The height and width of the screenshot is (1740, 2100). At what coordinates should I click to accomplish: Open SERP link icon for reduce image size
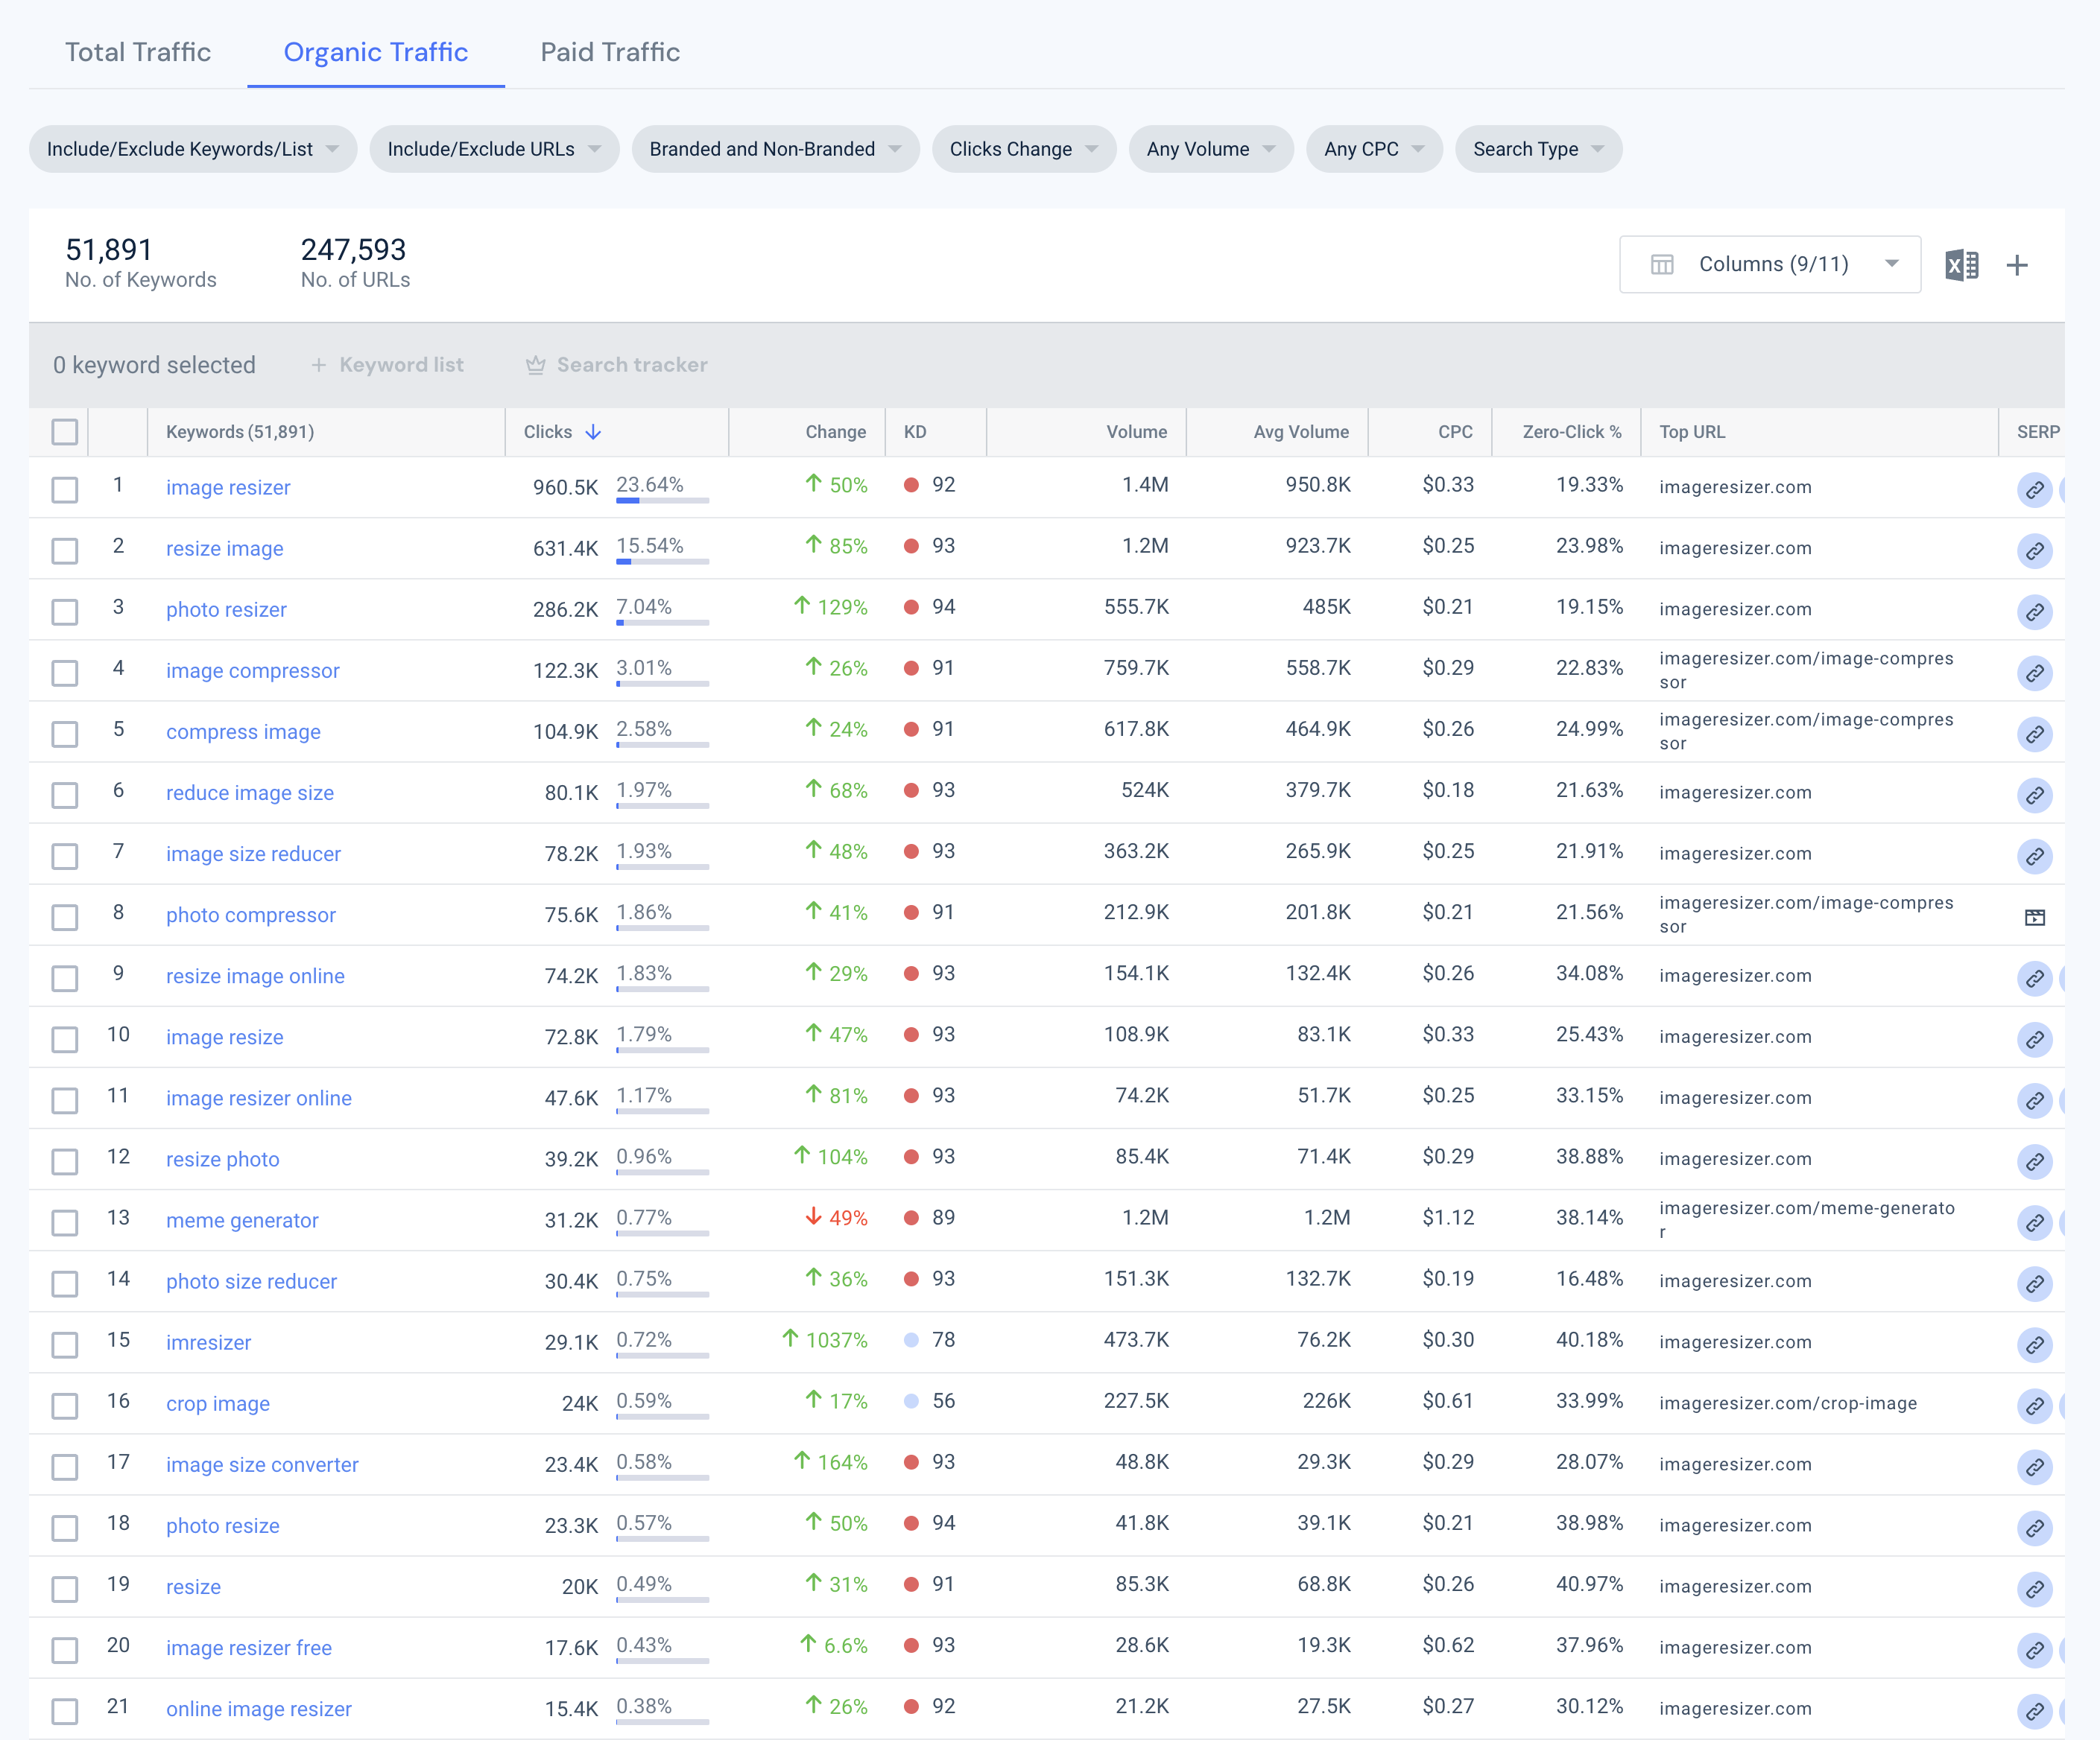[2034, 796]
